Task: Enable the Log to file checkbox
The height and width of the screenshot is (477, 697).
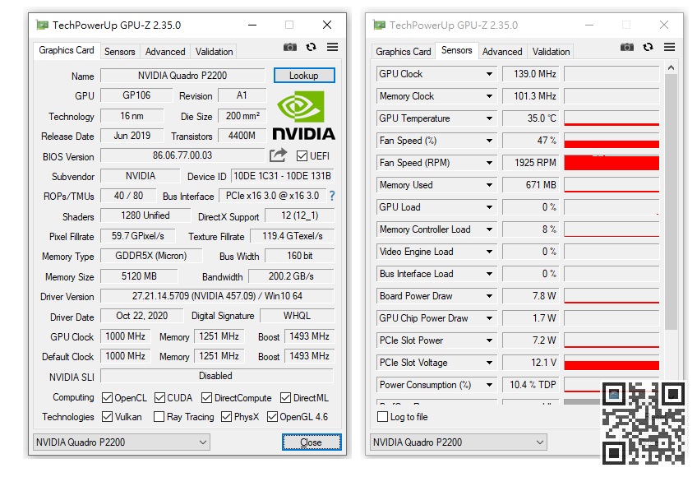Action: coord(382,416)
